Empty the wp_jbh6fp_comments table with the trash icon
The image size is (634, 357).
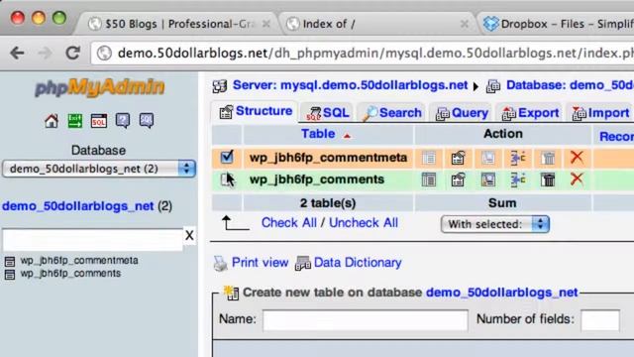pyautogui.click(x=548, y=179)
